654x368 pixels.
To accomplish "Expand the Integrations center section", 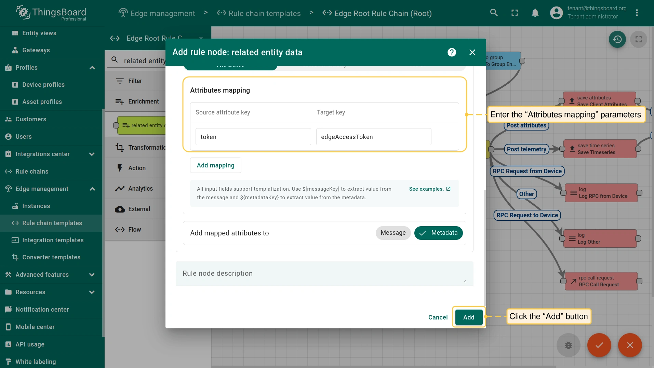I will pos(92,154).
